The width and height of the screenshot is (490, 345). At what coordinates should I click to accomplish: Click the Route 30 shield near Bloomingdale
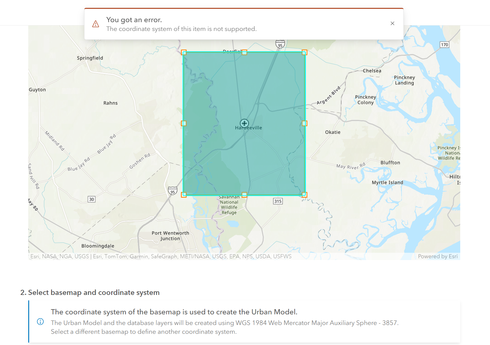tap(91, 199)
